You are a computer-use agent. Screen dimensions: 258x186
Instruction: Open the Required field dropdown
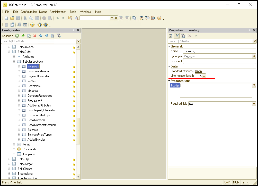coord(254,104)
